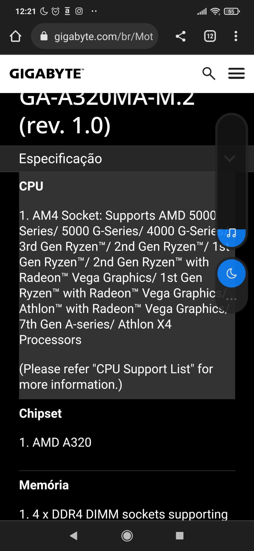The width and height of the screenshot is (254, 551).
Task: Tap the browser home icon
Action: [x=15, y=36]
